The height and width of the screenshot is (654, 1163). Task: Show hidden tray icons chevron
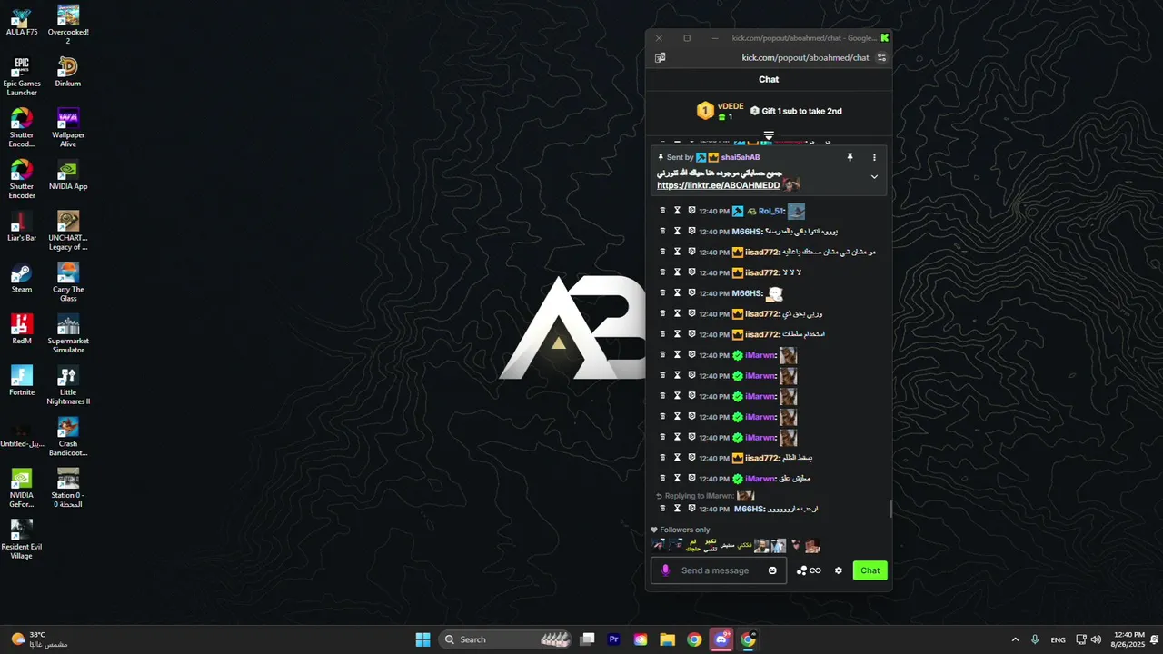tap(1015, 639)
